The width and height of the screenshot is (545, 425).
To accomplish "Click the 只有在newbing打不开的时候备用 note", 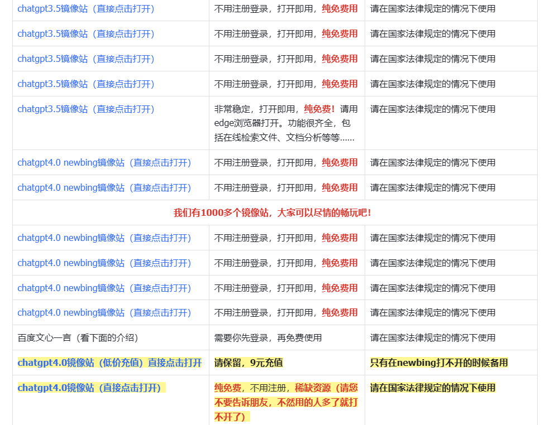I will (439, 363).
